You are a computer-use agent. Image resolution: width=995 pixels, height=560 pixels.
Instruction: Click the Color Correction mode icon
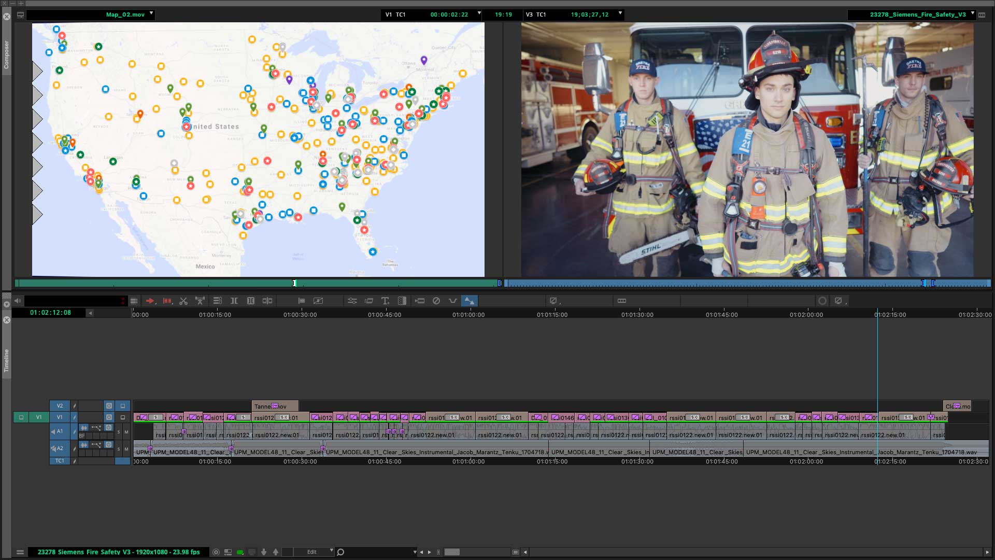coord(402,301)
